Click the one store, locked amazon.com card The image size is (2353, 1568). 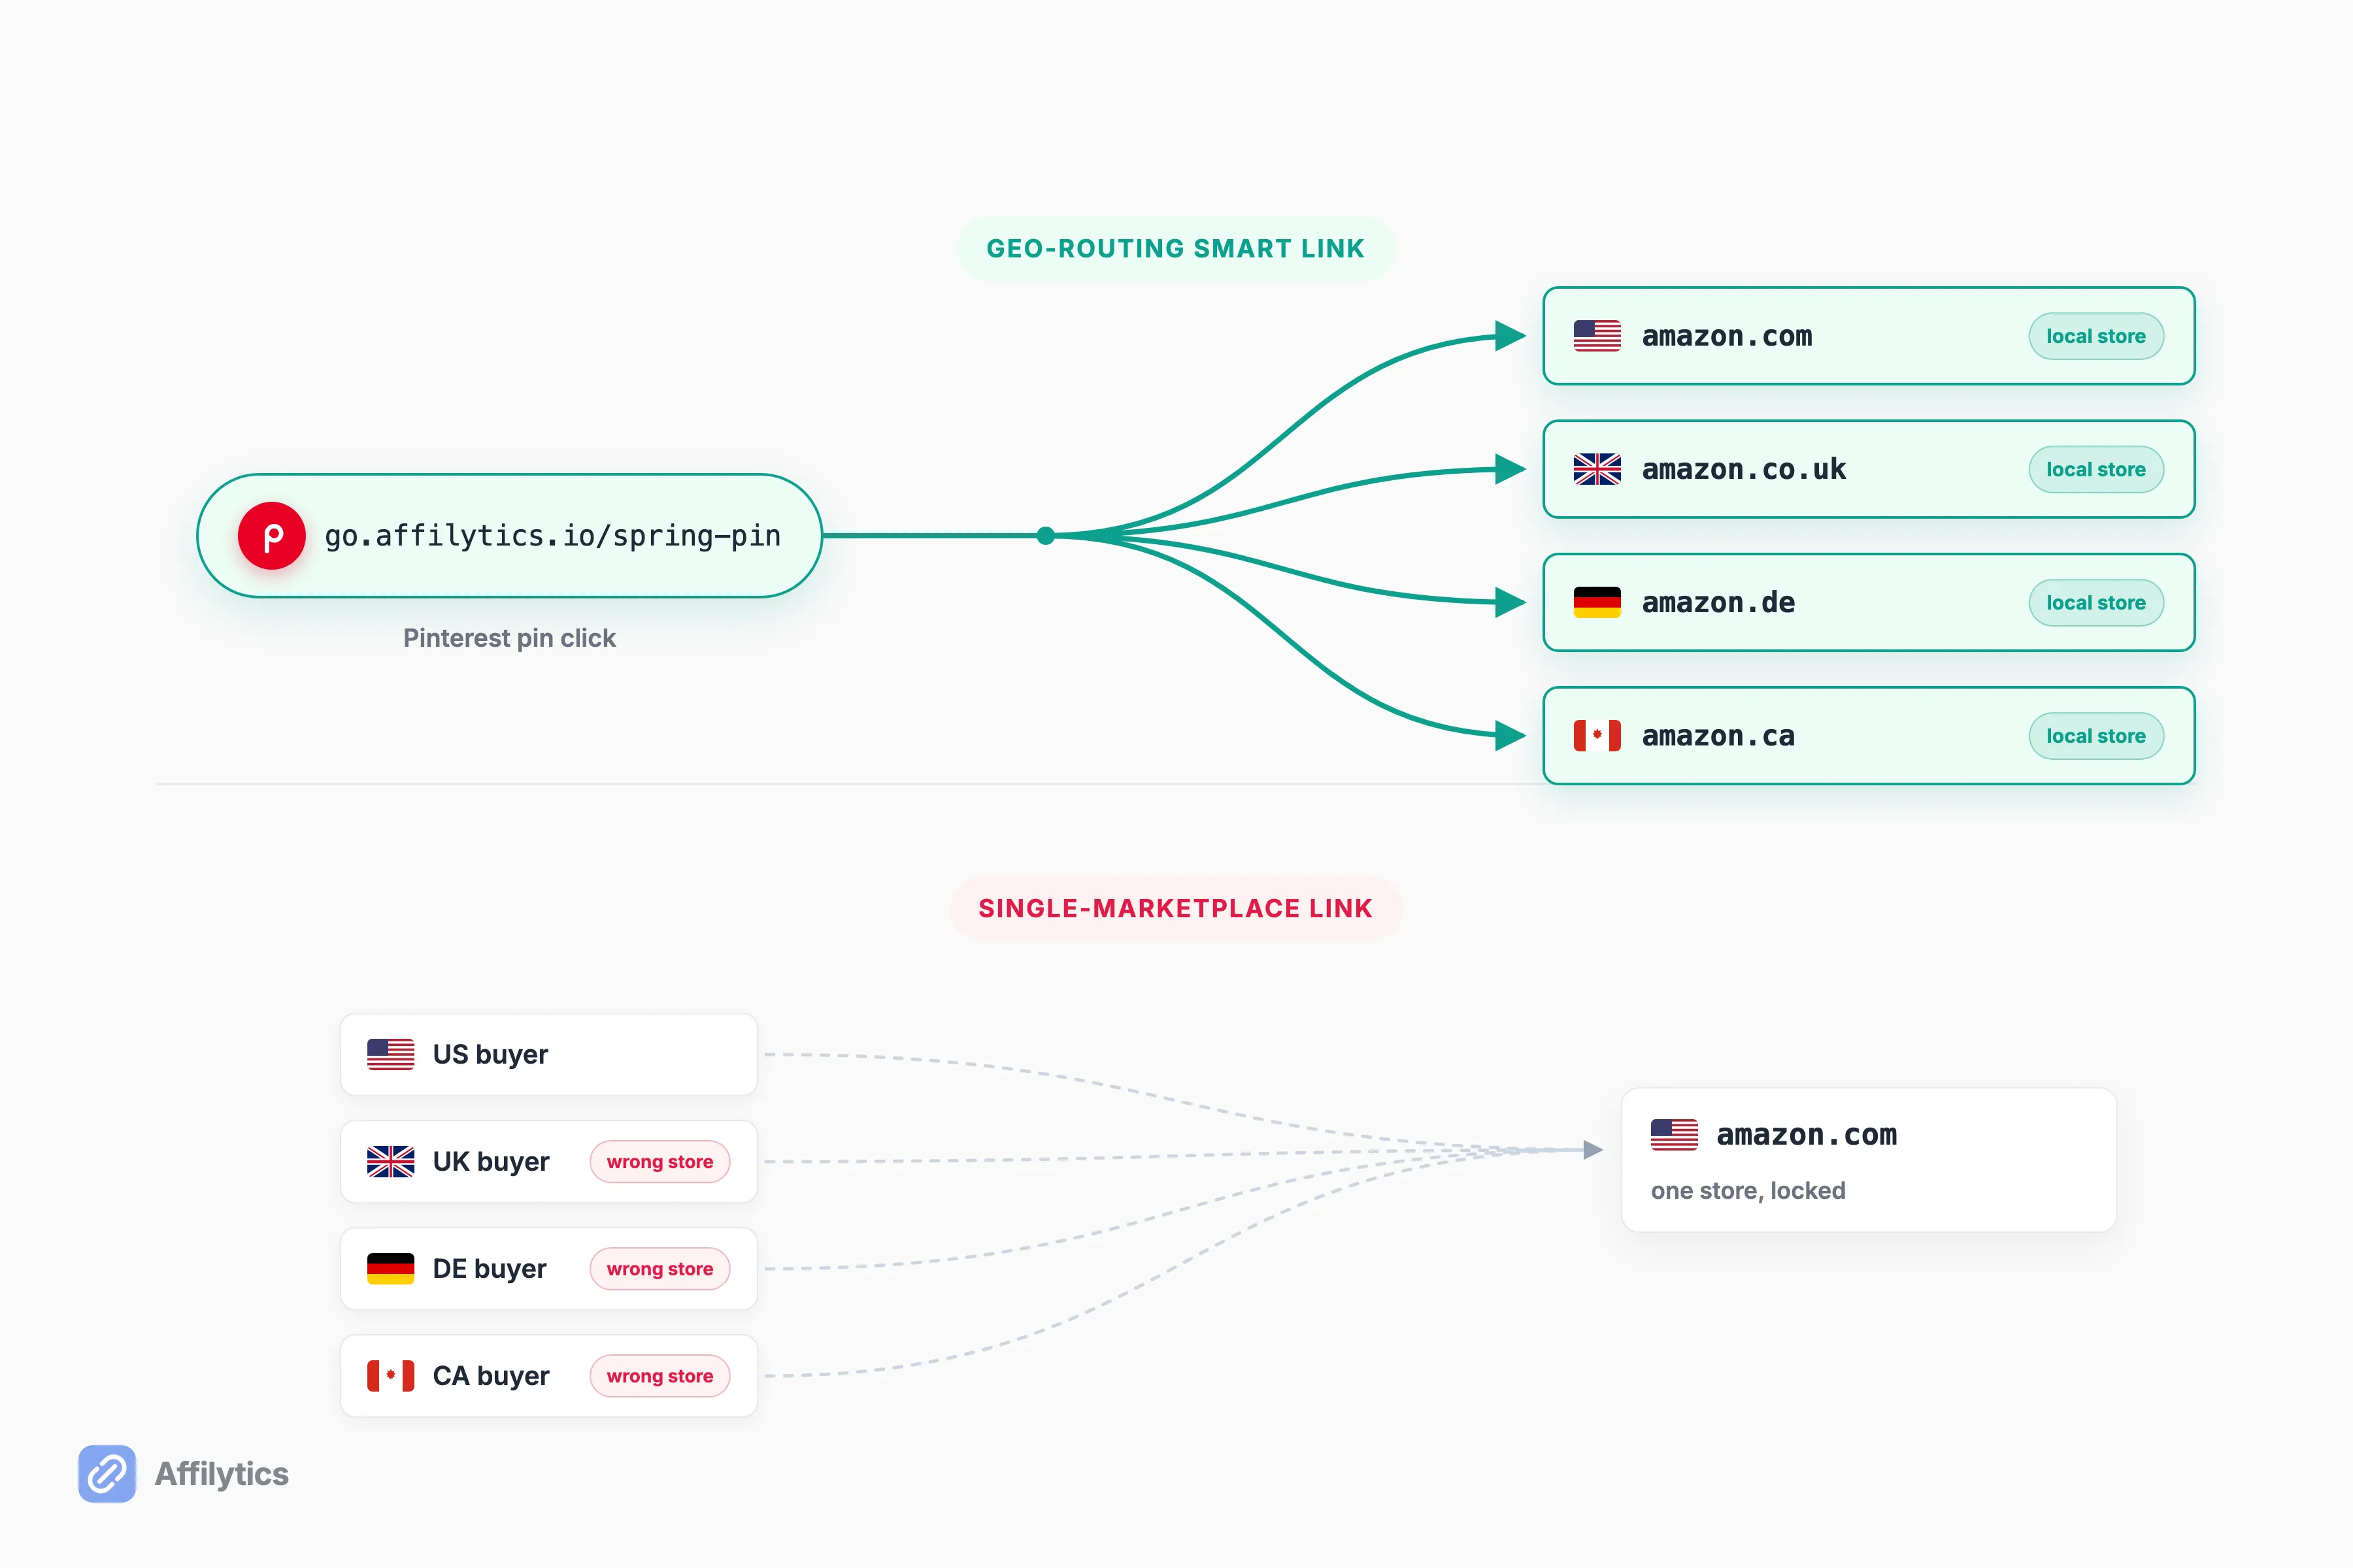coord(1869,1160)
